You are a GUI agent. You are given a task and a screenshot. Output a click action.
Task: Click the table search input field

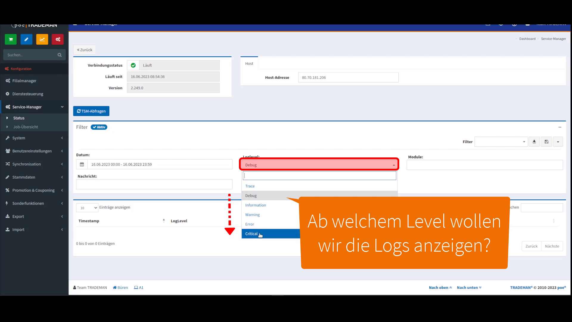[542, 208]
